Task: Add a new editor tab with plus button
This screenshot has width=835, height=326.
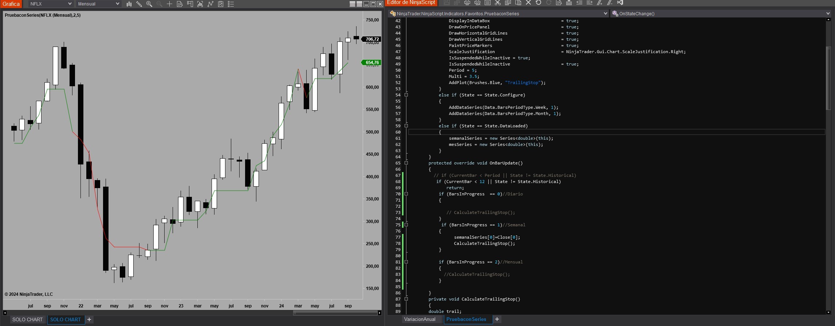Action: coord(497,319)
